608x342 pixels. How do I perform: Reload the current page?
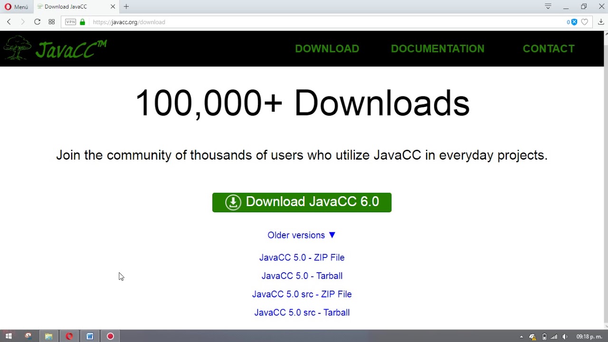[37, 22]
